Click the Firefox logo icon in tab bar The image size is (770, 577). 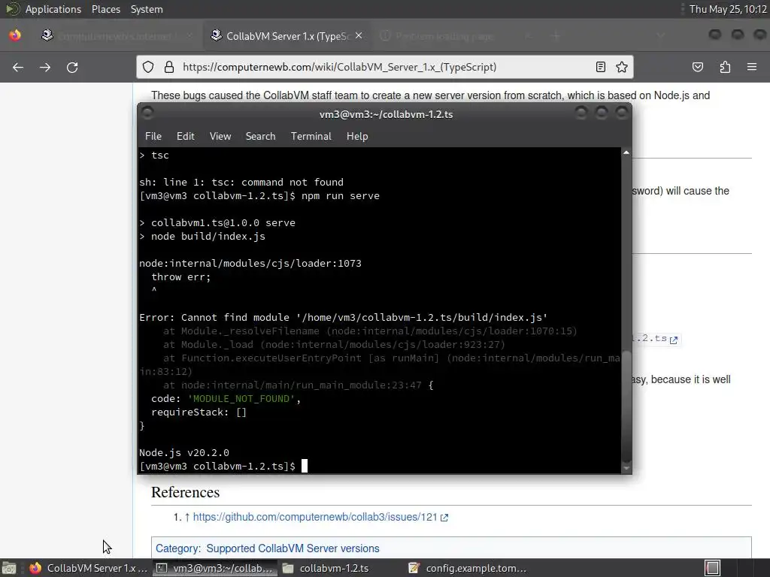tap(15, 35)
